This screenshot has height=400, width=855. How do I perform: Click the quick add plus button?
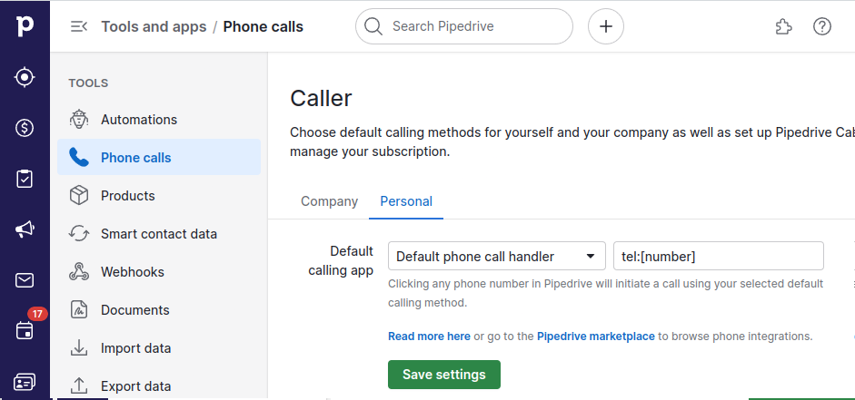[606, 26]
